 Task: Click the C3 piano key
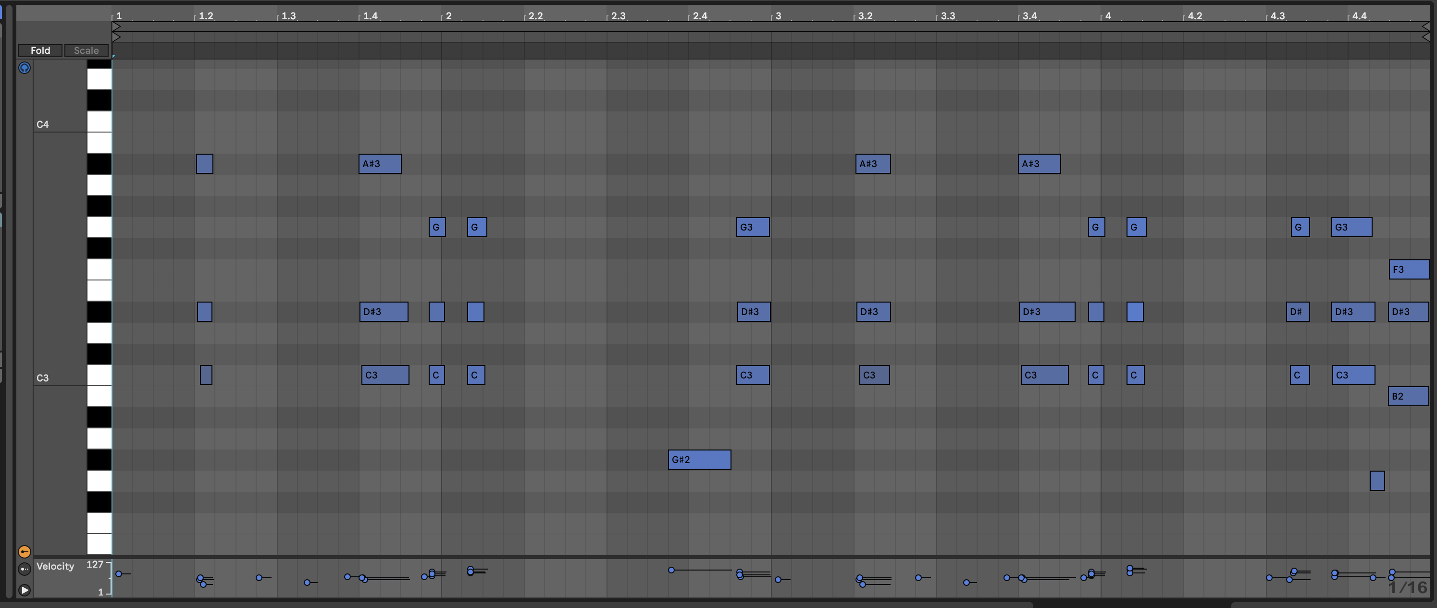(x=99, y=375)
